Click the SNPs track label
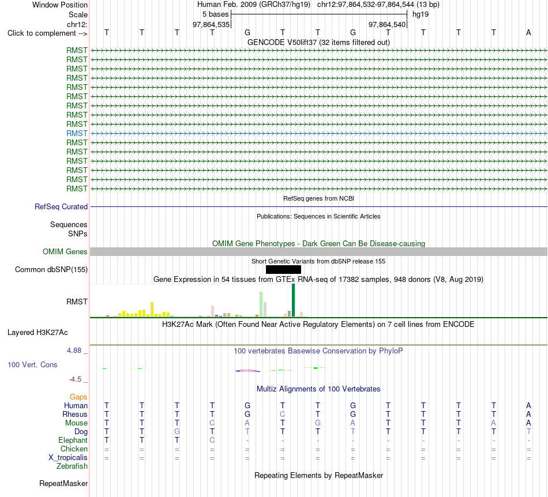548x497 pixels. [78, 234]
